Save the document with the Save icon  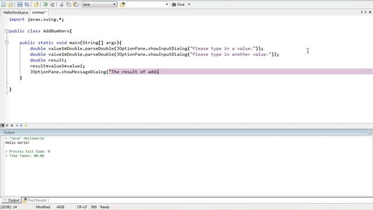click(20, 4)
